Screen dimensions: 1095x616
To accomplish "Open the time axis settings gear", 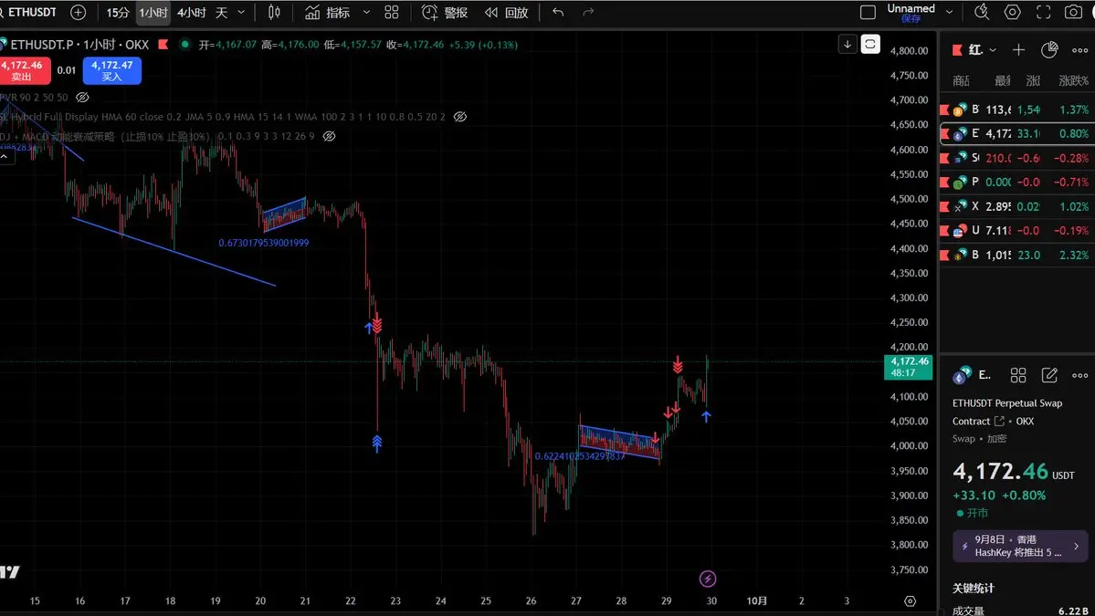I will point(910,601).
